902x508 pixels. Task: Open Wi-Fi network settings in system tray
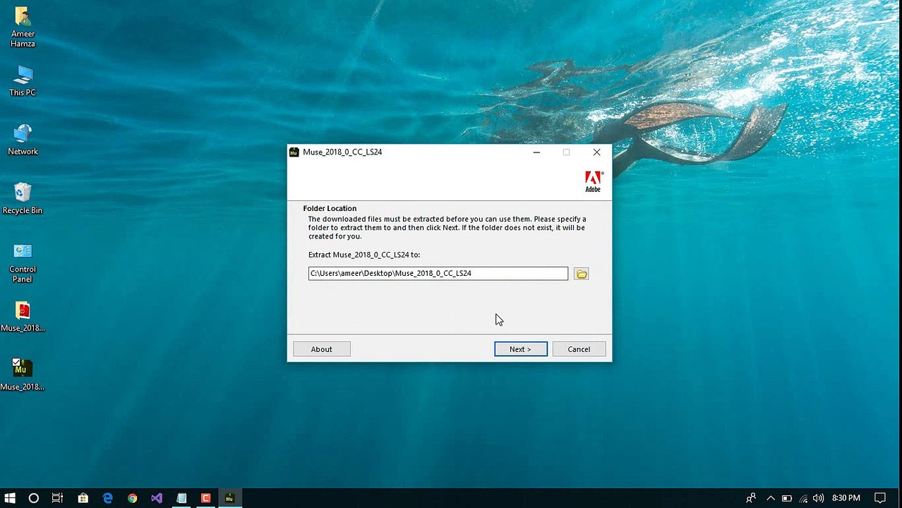803,498
